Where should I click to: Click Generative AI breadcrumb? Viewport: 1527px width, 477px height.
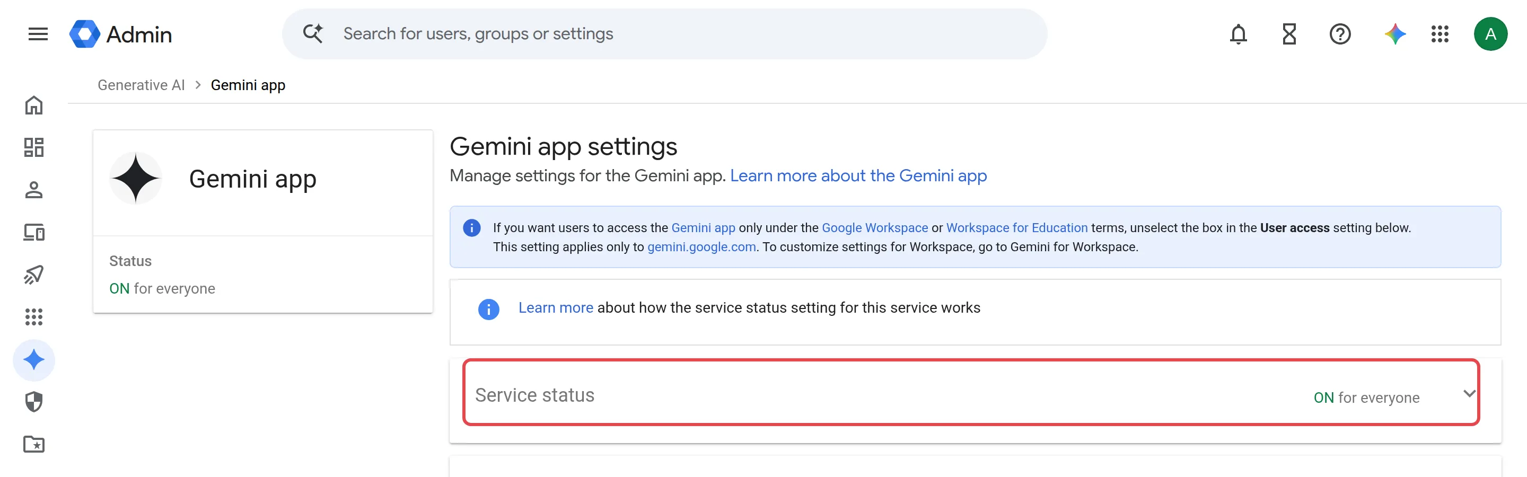pos(141,85)
